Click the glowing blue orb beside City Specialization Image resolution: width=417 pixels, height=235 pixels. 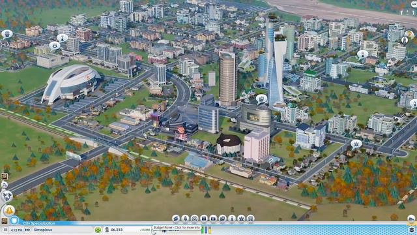click(x=14, y=221)
